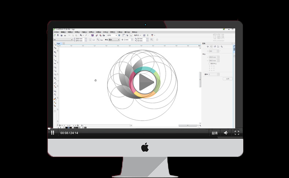This screenshot has height=178, width=289.
Task: Click the vertical scrollbar thumb
Action: 200,80
